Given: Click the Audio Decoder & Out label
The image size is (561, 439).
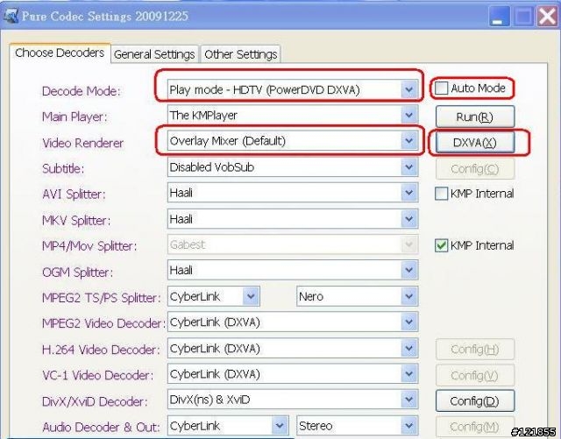Looking at the screenshot, I should tap(101, 427).
